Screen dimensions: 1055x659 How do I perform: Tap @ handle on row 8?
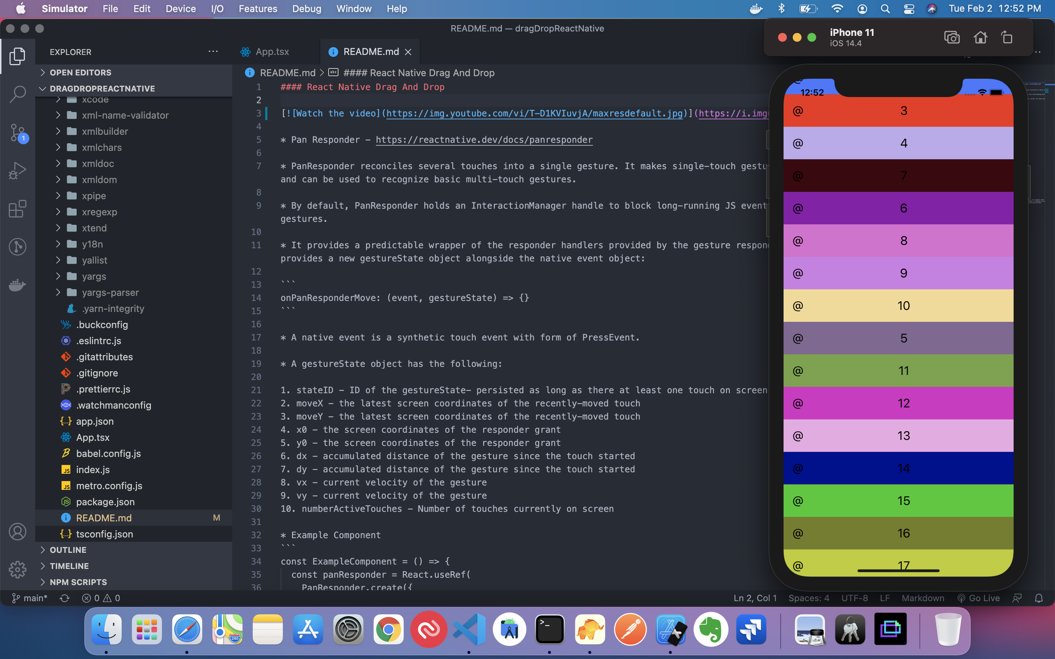pos(798,241)
